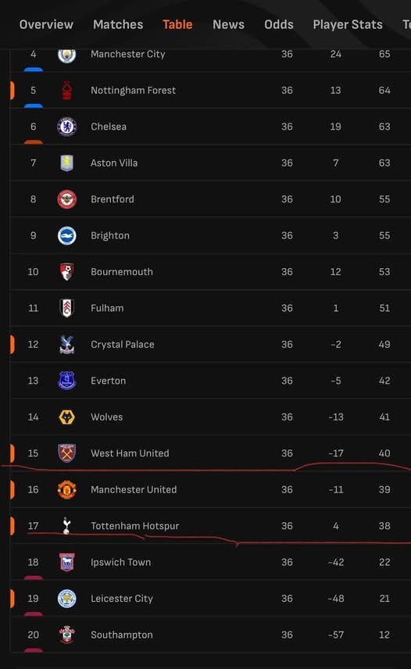Click the Nottingham Forest club crest
The image size is (411, 669).
[x=67, y=91]
